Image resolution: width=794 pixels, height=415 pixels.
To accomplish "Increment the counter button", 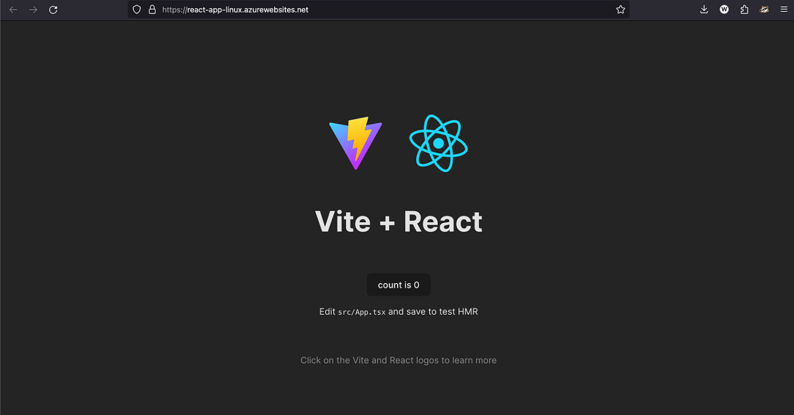I will pos(398,284).
